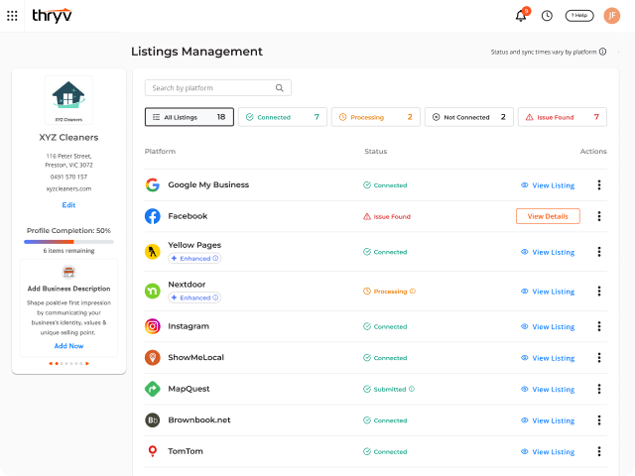View Listing for TomTom
This screenshot has height=476, width=635.
coord(548,452)
